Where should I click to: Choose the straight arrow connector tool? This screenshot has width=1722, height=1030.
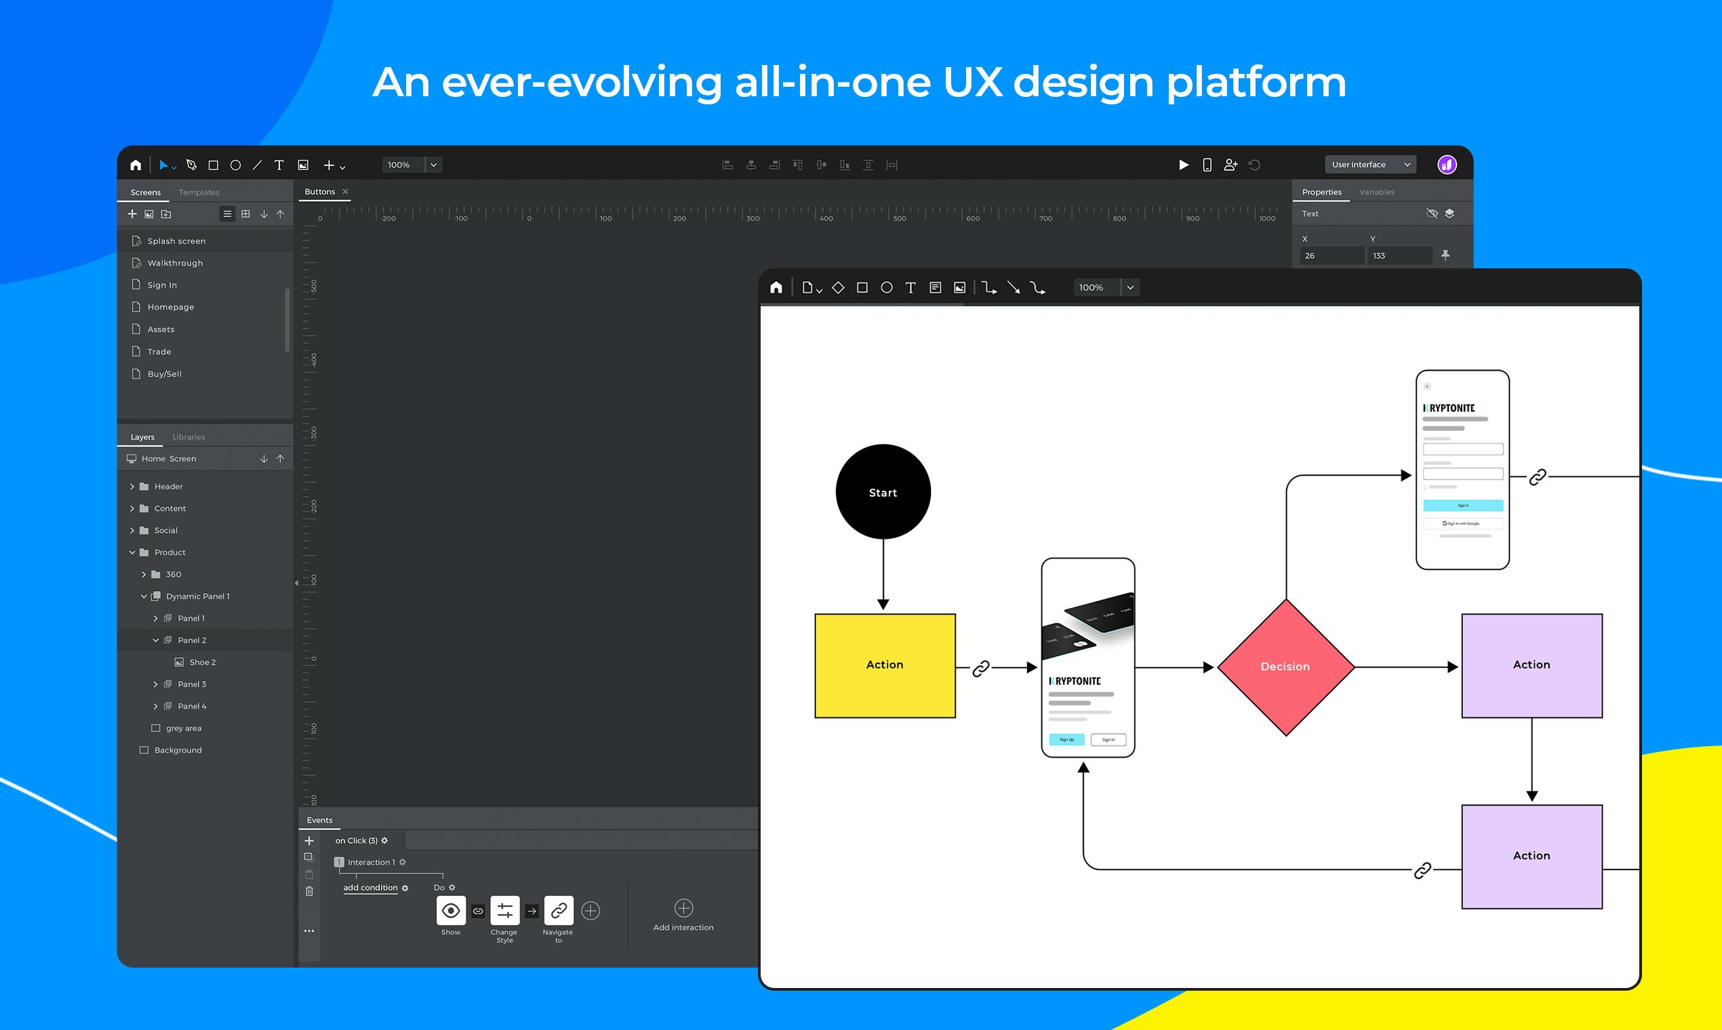[x=1014, y=287]
